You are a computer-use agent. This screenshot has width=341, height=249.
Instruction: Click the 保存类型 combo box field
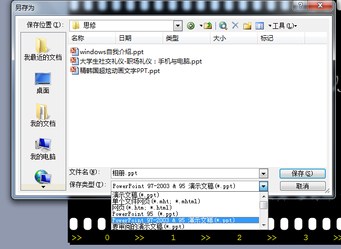[x=185, y=186]
